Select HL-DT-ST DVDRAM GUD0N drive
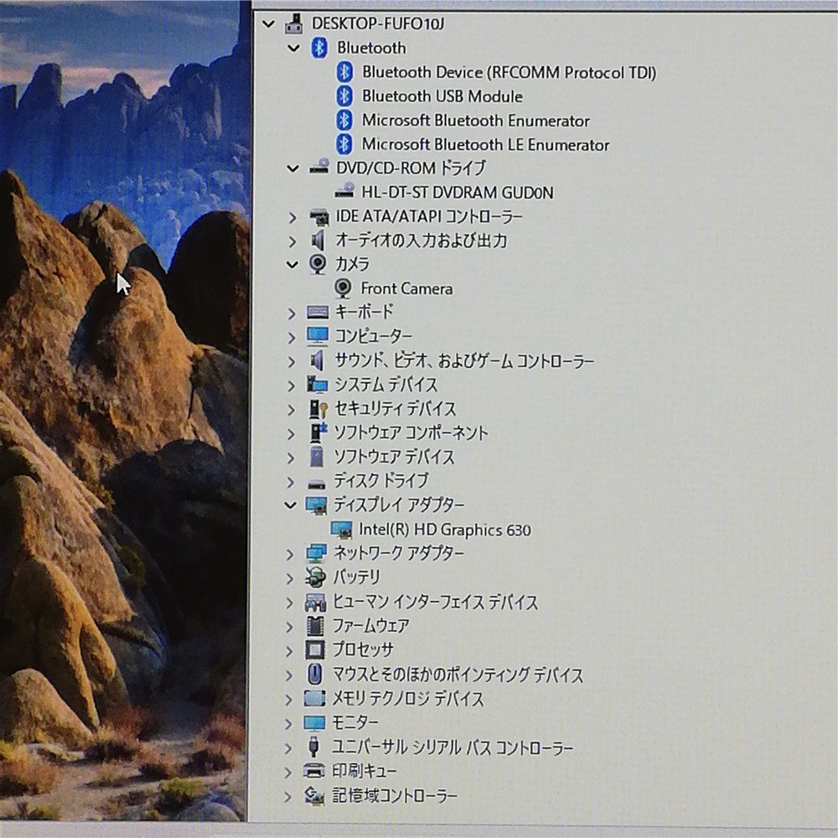 [458, 193]
